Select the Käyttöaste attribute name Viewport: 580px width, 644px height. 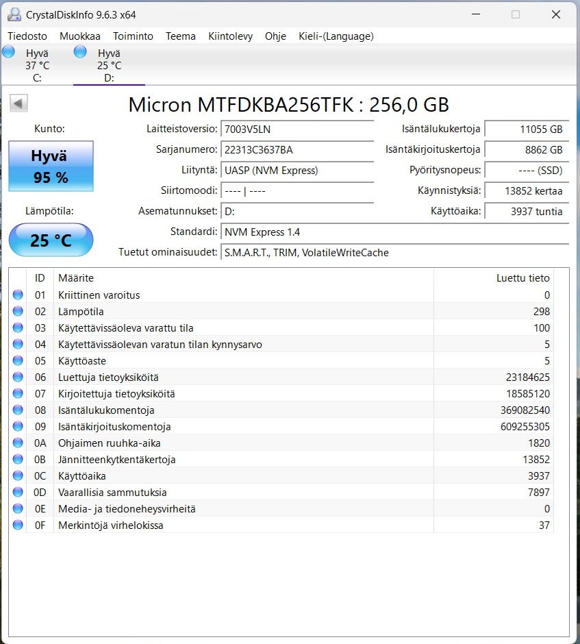tap(82, 360)
